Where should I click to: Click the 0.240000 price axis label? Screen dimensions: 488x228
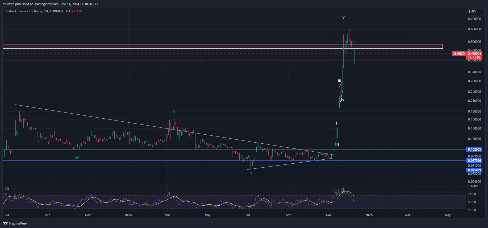pyautogui.click(x=474, y=92)
